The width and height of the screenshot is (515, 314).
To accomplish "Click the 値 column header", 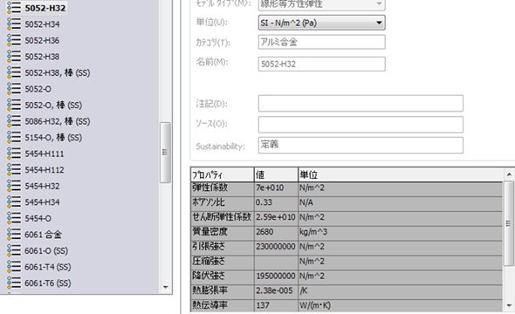I will tap(276, 174).
